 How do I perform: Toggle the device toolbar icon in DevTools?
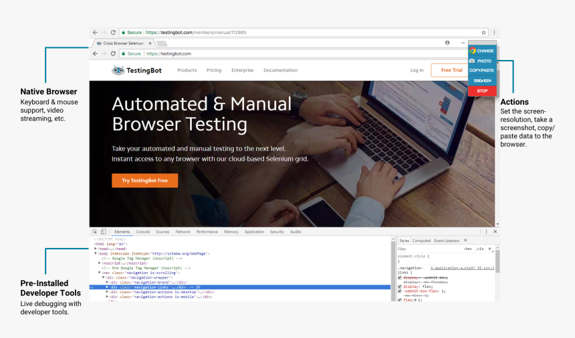(104, 231)
